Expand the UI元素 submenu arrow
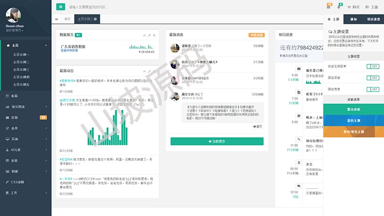The image size is (384, 216). (x=46, y=150)
